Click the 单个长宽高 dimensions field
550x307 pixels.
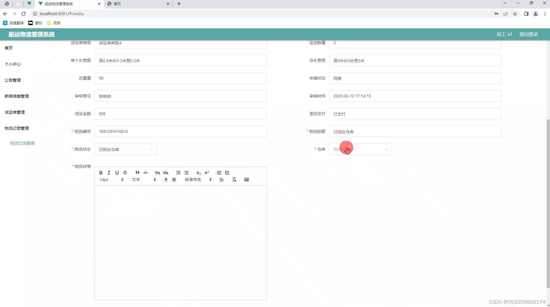tap(180, 60)
